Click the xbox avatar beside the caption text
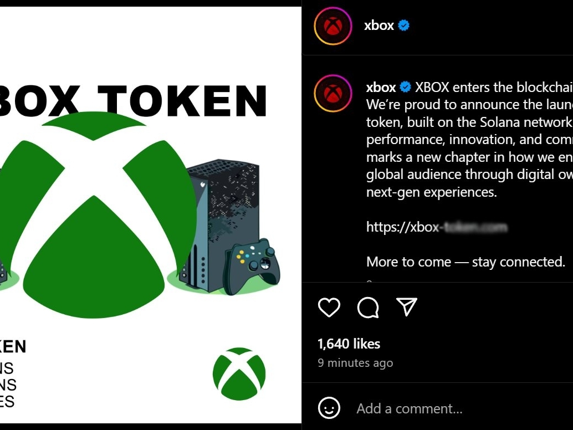Screen dimensions: 573x430 332,94
